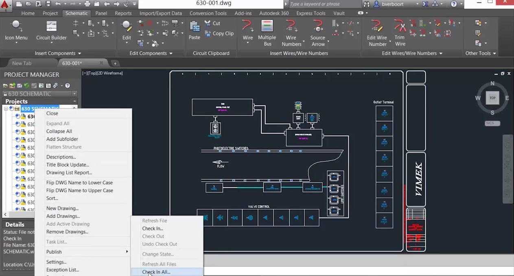The image size is (514, 276).
Task: Activate the Trim Wire tool
Action: (x=400, y=33)
